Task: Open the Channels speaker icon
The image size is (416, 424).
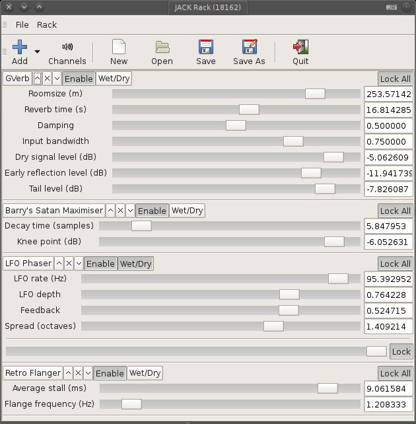Action: click(67, 47)
